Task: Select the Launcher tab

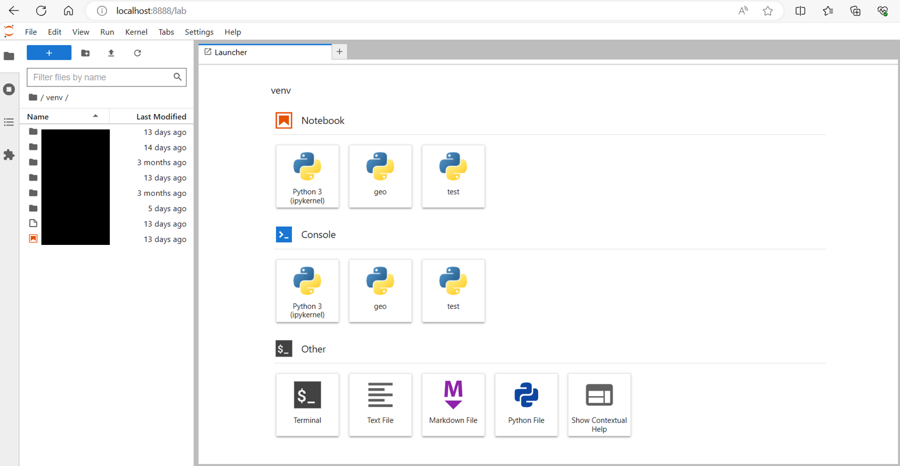Action: click(230, 52)
